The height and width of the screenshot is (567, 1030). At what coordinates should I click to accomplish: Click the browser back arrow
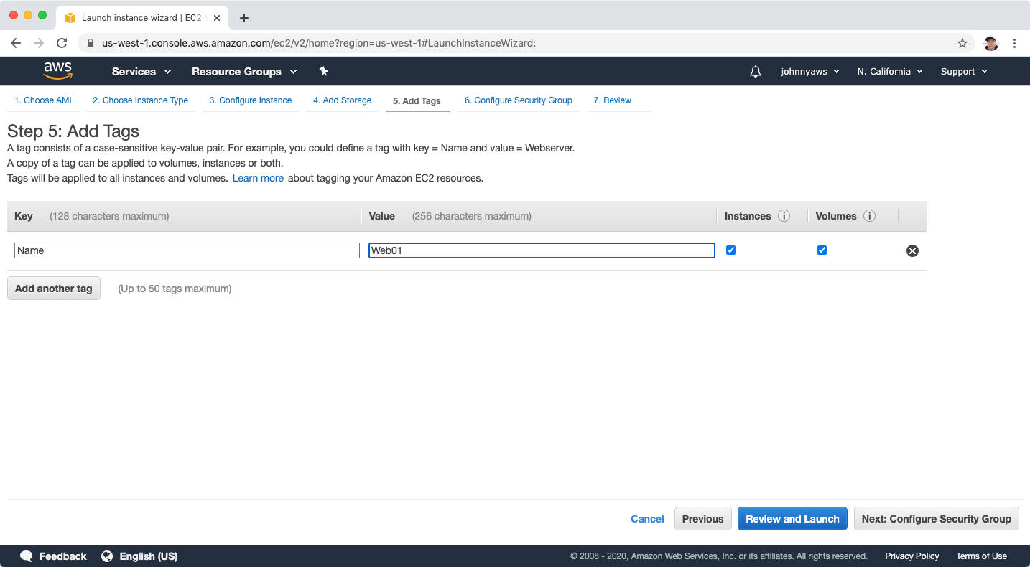coord(16,43)
